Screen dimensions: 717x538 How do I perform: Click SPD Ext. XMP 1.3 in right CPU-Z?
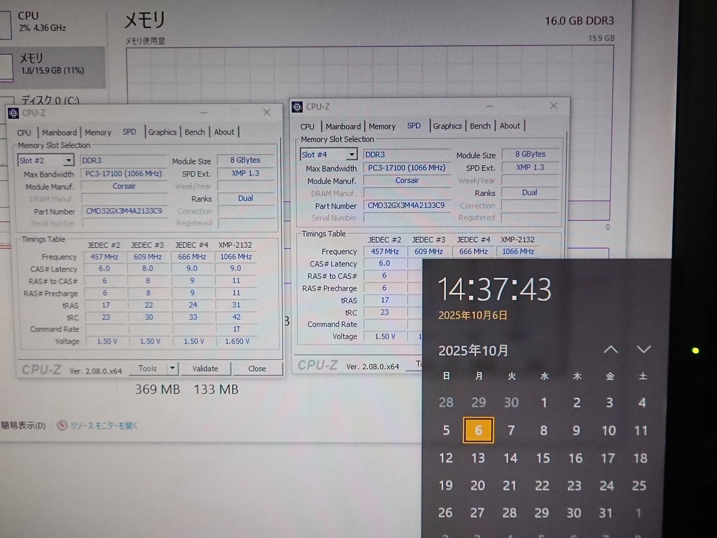coord(531,167)
